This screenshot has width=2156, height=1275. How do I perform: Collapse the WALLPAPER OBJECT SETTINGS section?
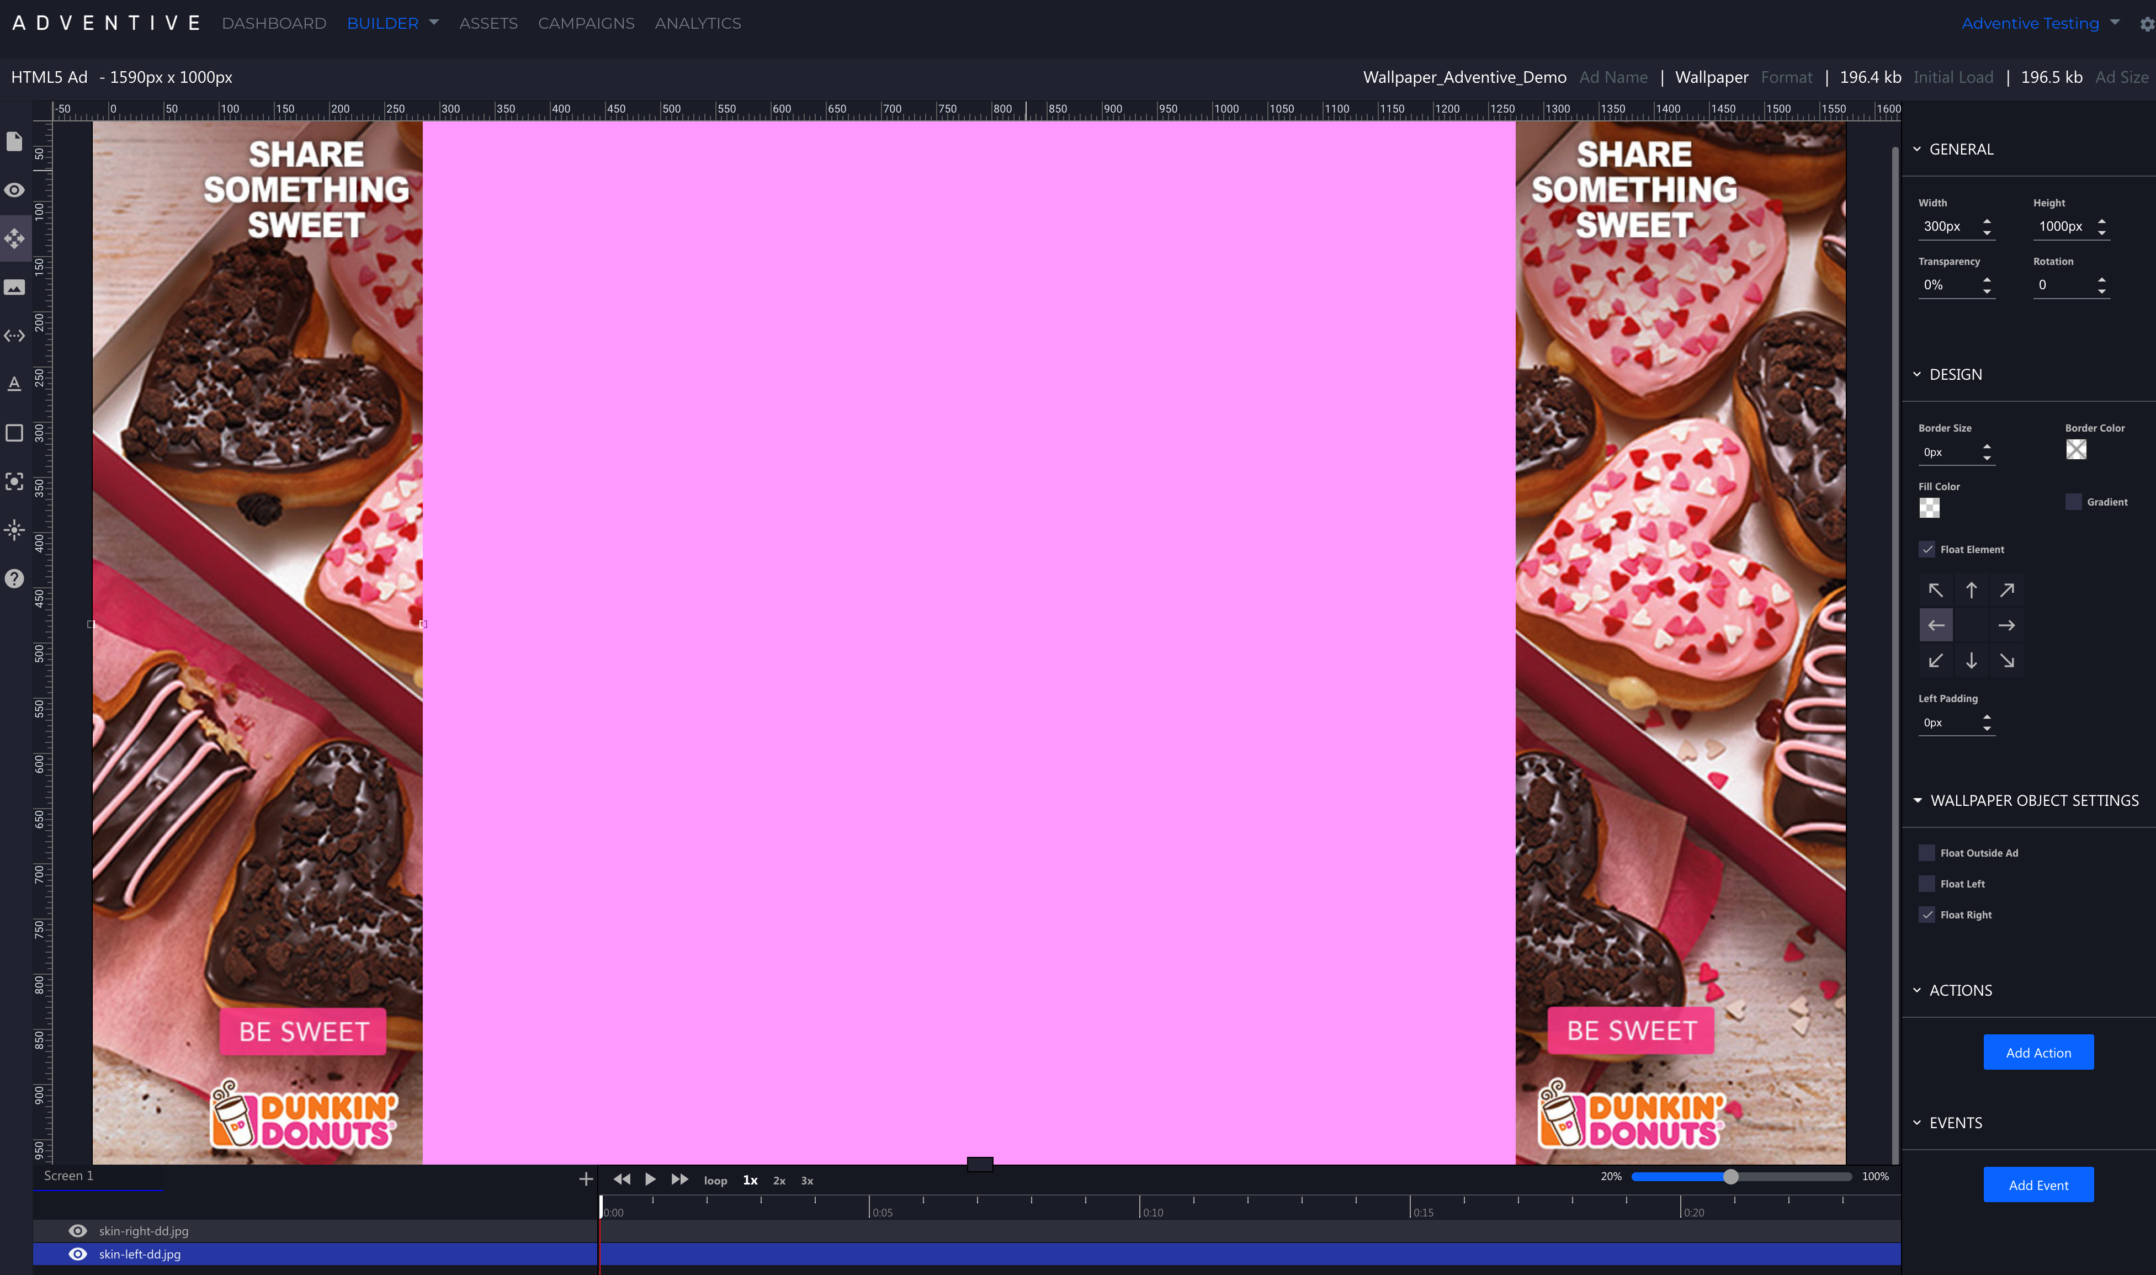tap(1917, 801)
